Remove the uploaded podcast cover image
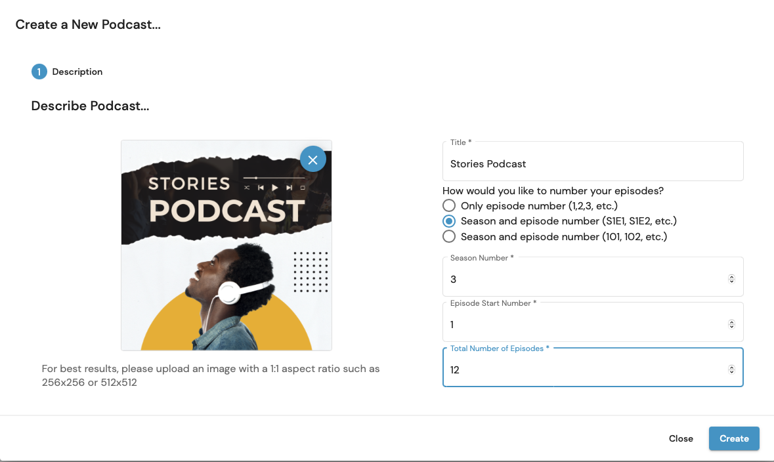The height and width of the screenshot is (462, 774). click(x=312, y=159)
